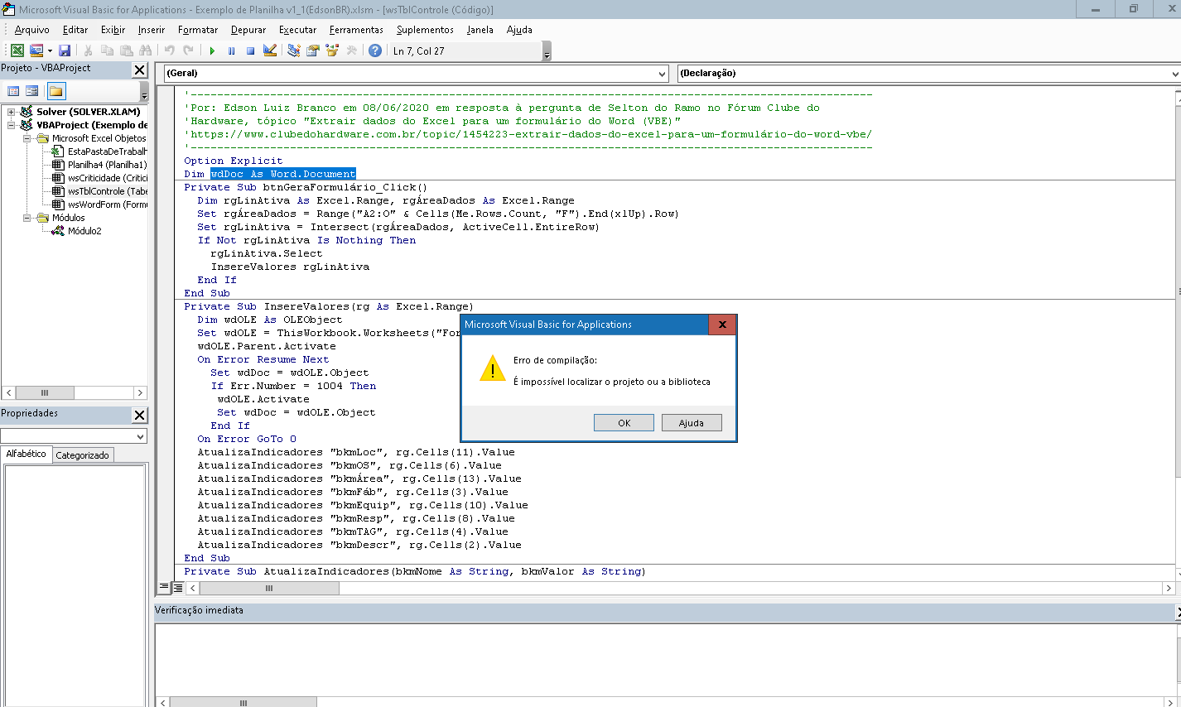Select Módulo2 in the project tree
The image size is (1181, 707).
[84, 231]
